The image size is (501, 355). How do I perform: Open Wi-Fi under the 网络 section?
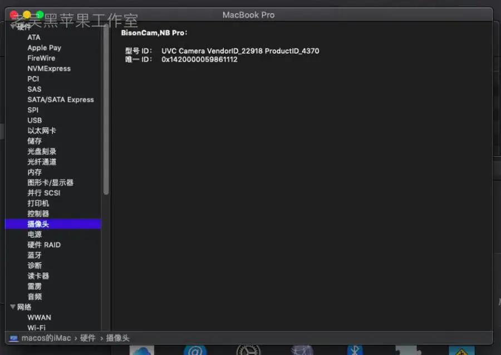click(36, 328)
